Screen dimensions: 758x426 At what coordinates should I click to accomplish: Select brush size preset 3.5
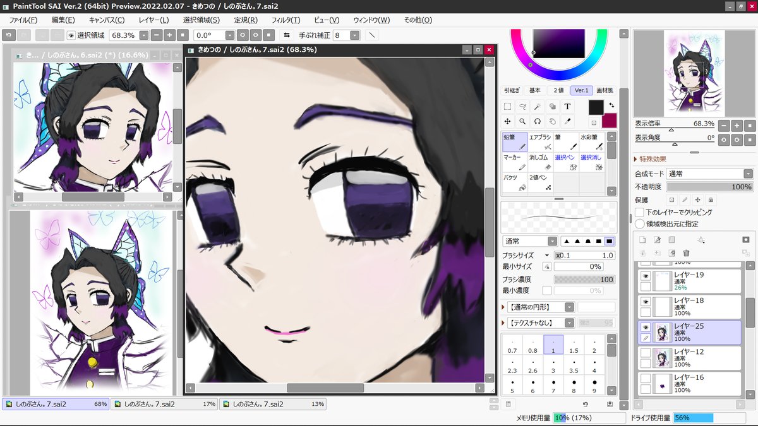574,366
